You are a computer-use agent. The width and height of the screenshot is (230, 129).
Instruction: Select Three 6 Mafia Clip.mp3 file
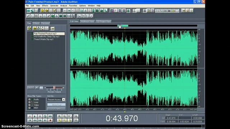coord(43,39)
